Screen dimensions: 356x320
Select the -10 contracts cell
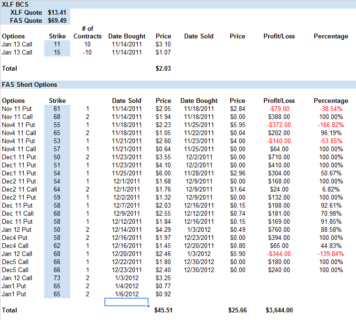pyautogui.click(x=88, y=52)
